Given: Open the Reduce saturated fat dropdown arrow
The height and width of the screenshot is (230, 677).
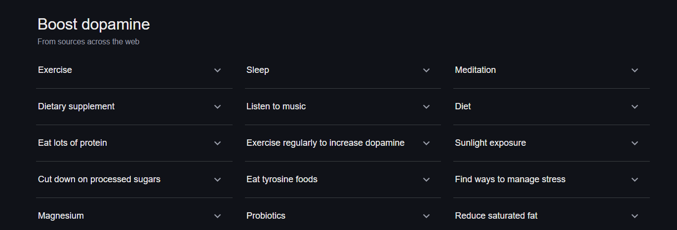Looking at the screenshot, I should tap(635, 216).
